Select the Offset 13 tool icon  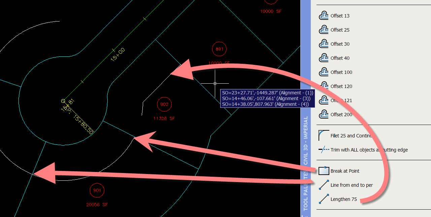click(324, 16)
